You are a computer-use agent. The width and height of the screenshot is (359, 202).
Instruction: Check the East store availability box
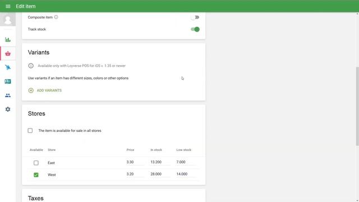click(x=36, y=163)
